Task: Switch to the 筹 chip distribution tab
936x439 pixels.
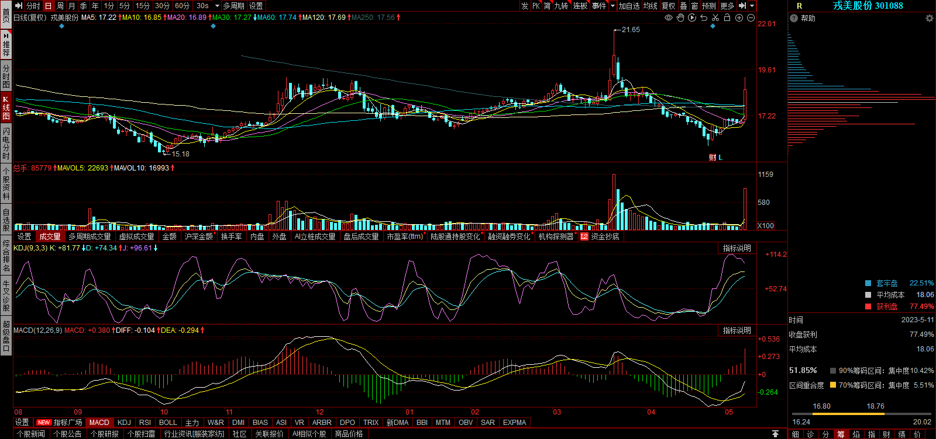Action: click(x=841, y=434)
